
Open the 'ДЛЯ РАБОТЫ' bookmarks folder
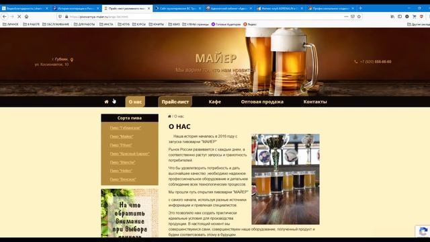click(84, 24)
